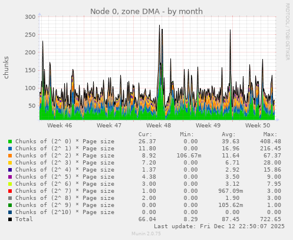Click legend label 'Chunks of (2^ 3) * Page size'
Image resolution: width=293 pixels, height=240 pixels.
click(65, 163)
